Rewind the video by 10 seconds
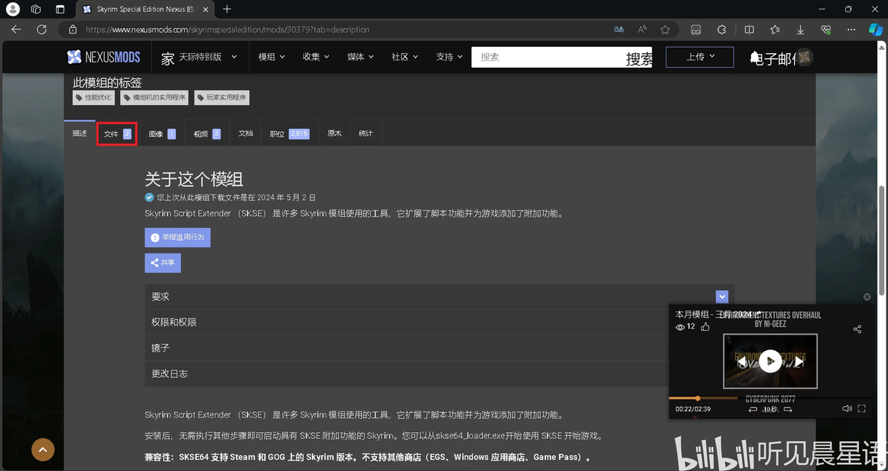 pos(752,408)
